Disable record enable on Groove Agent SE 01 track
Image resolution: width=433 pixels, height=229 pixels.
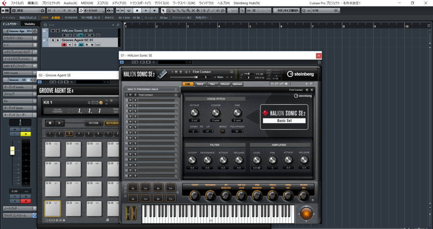[64, 45]
